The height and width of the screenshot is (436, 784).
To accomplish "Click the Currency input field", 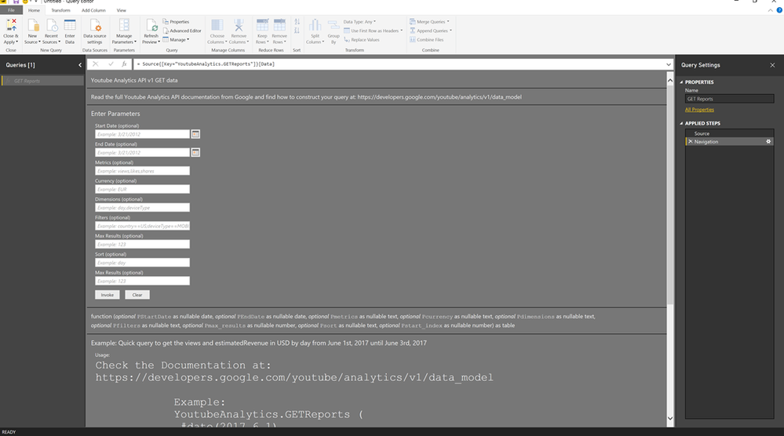I will coord(143,189).
